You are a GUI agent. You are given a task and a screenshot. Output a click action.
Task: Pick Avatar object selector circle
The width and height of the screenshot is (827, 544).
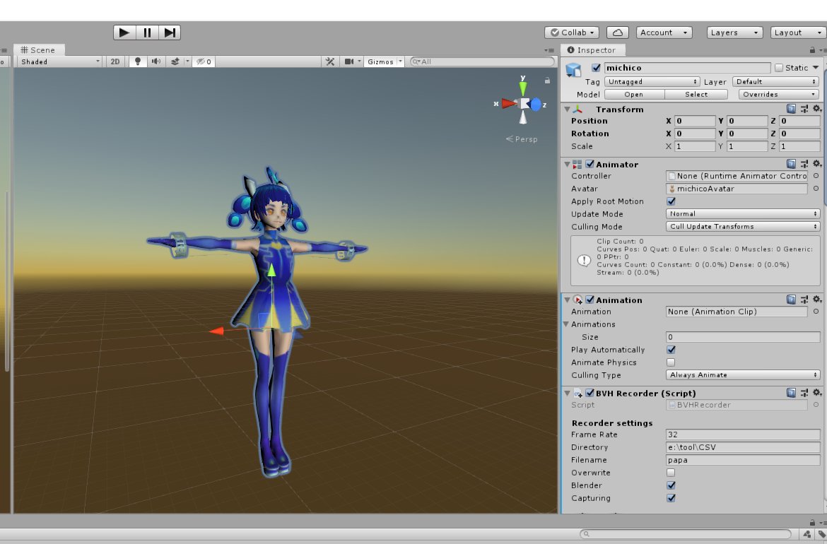[x=816, y=188]
